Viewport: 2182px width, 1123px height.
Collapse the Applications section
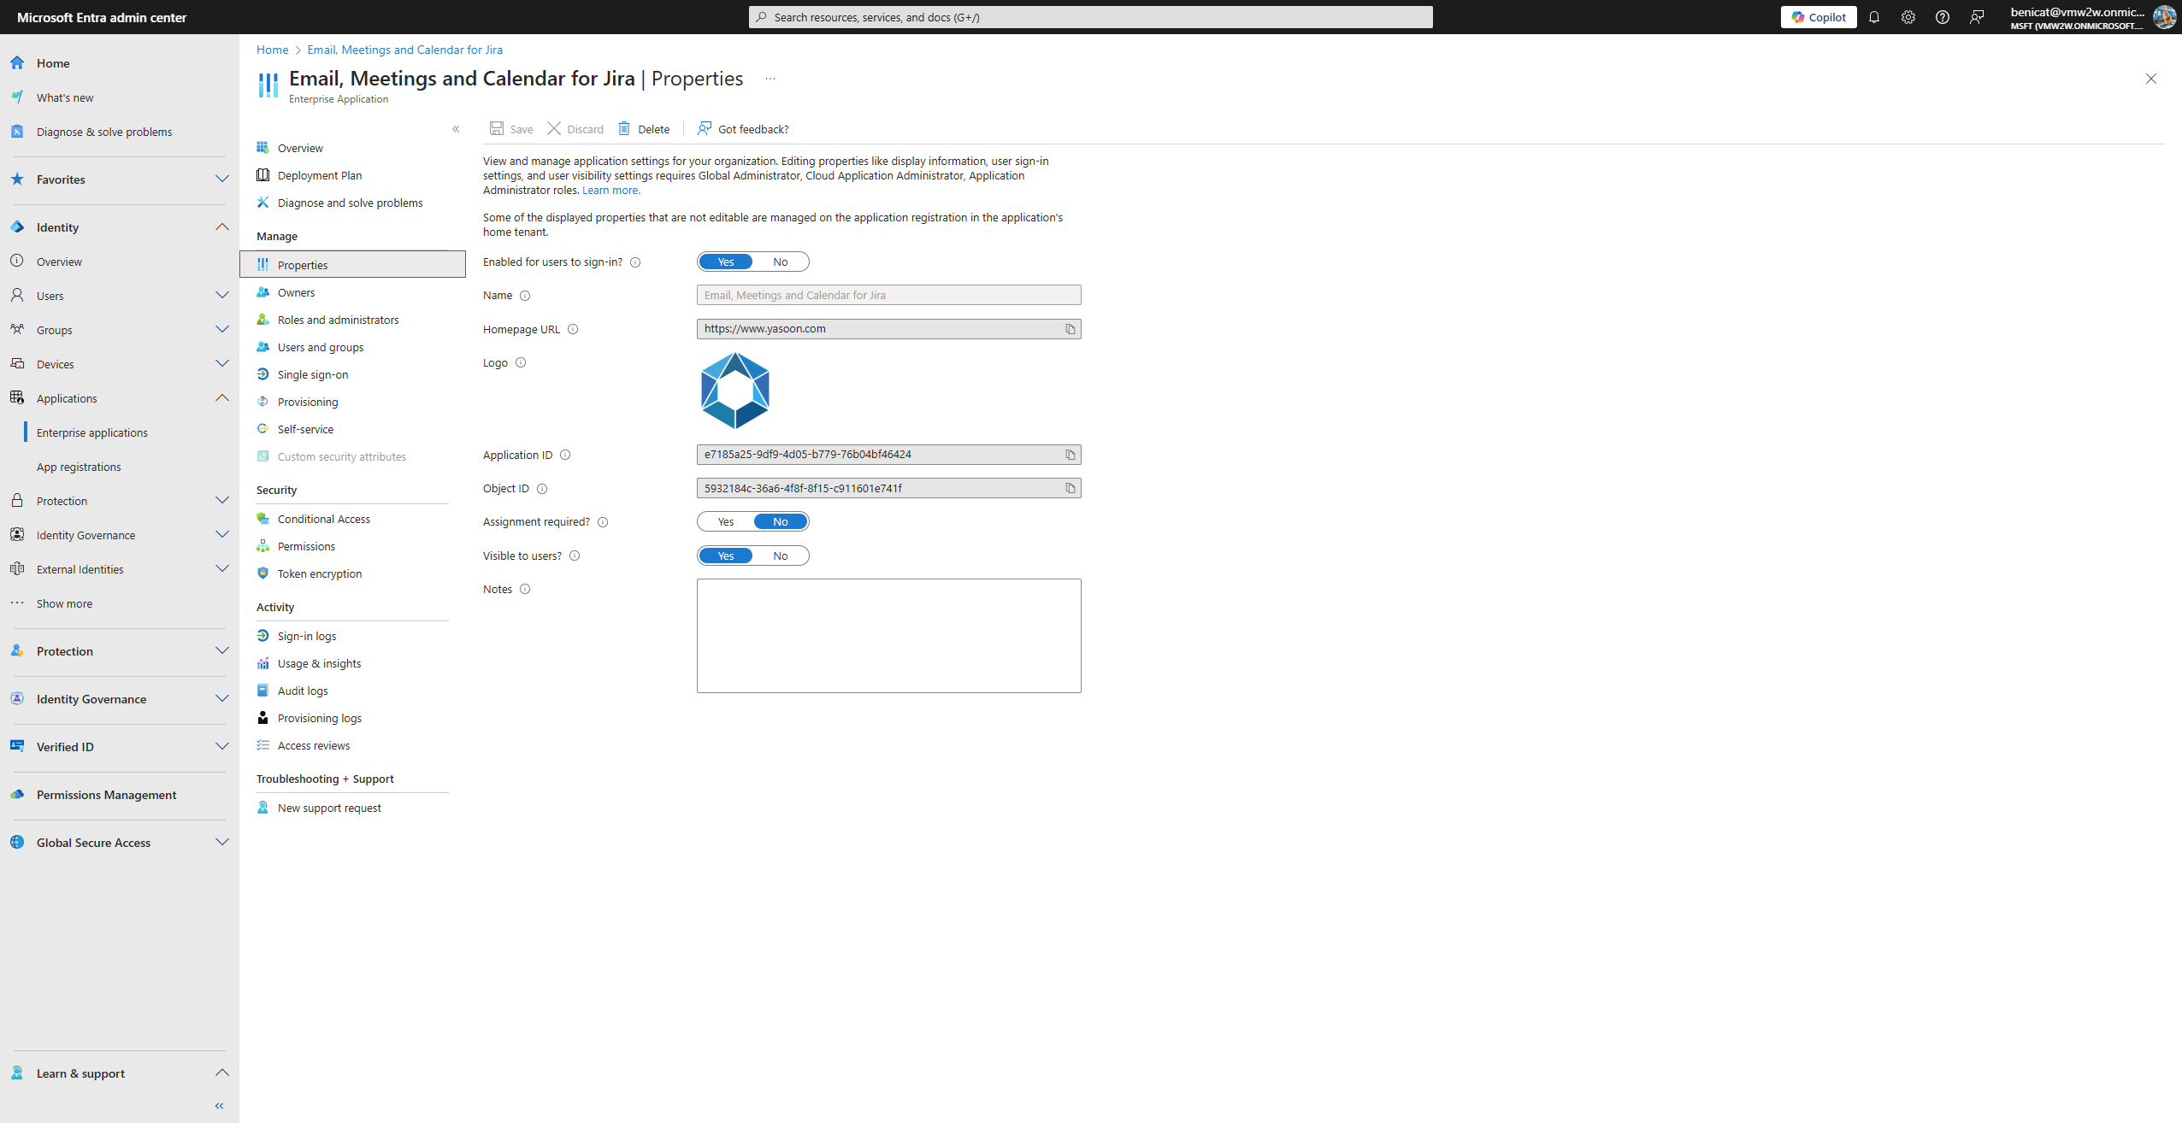click(221, 398)
